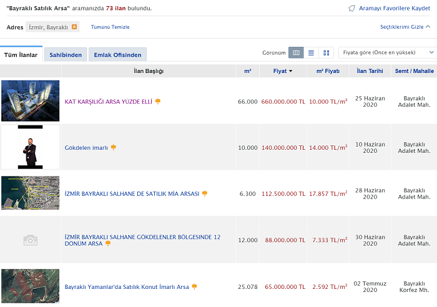Viewport: 437px width, 307px height.
Task: Open Gökdelen imarlı listing title
Action: click(86, 148)
